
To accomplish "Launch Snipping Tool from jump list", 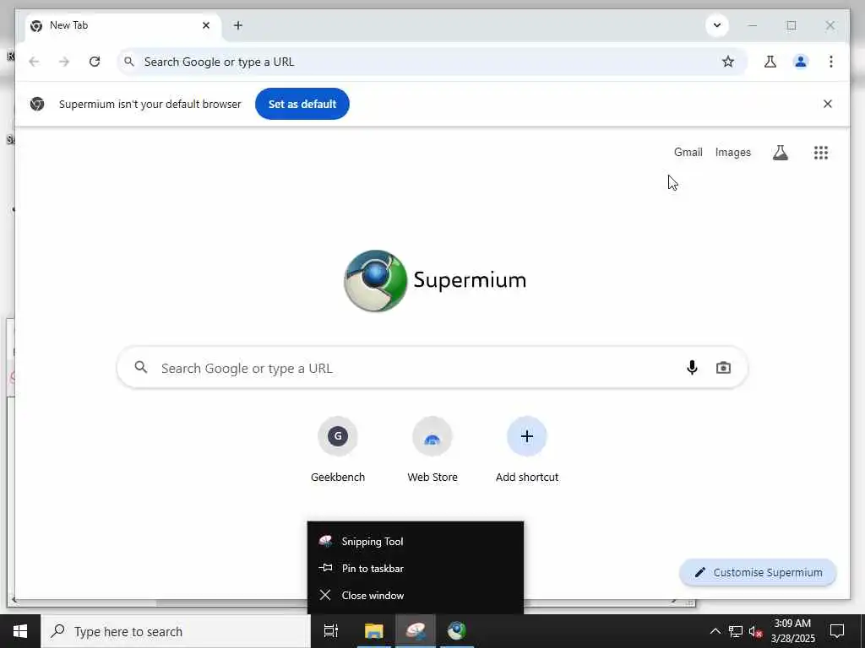I will click(x=416, y=541).
